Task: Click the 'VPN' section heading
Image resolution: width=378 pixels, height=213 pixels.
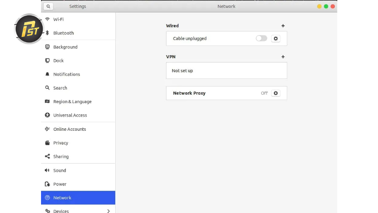Action: [171, 57]
